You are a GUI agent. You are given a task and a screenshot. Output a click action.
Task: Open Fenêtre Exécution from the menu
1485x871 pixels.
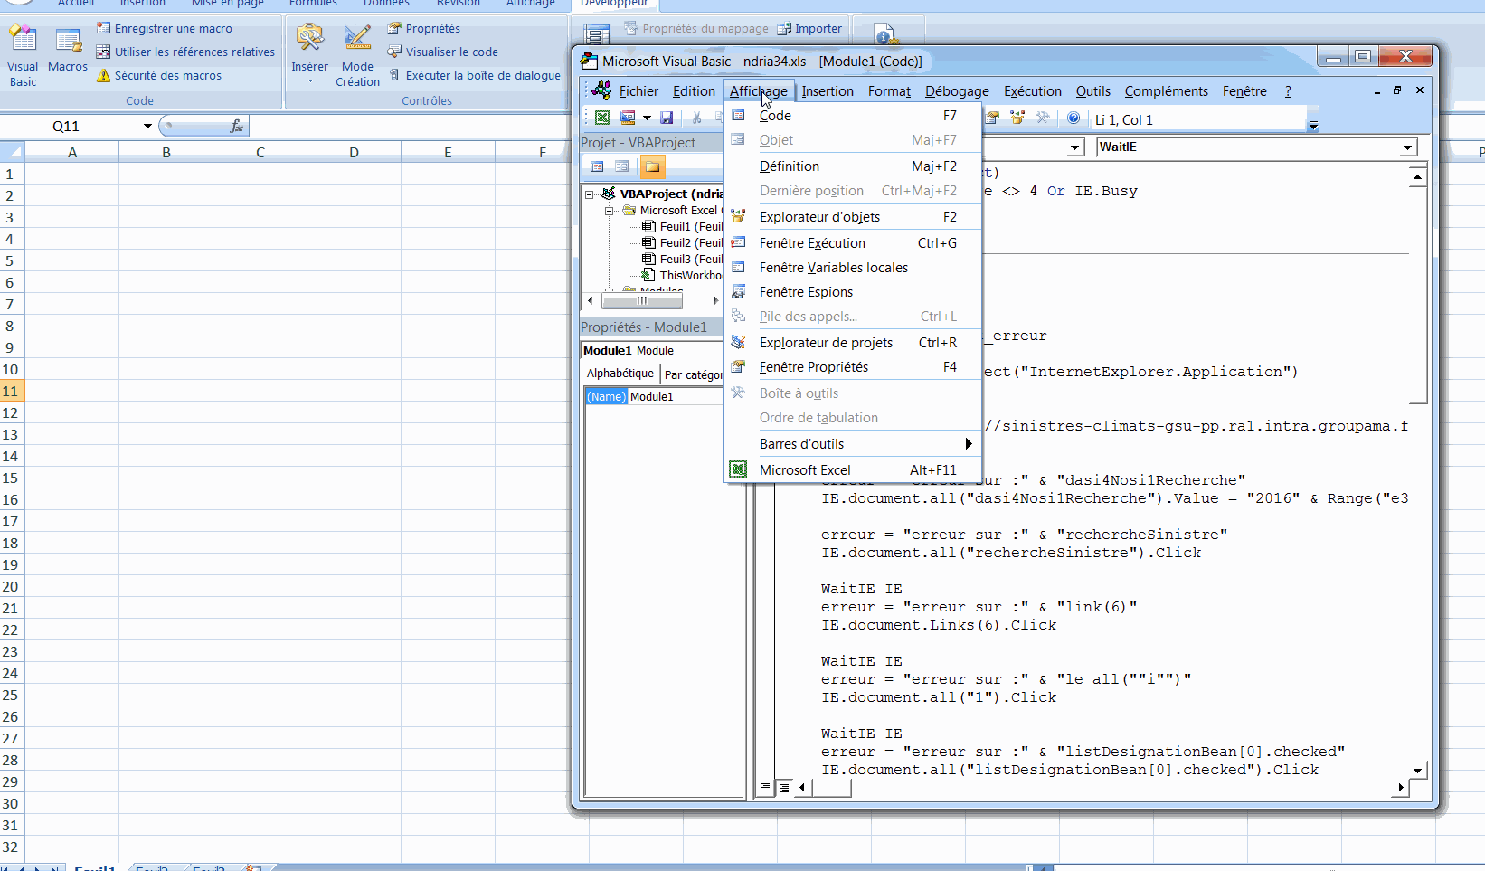coord(853,243)
